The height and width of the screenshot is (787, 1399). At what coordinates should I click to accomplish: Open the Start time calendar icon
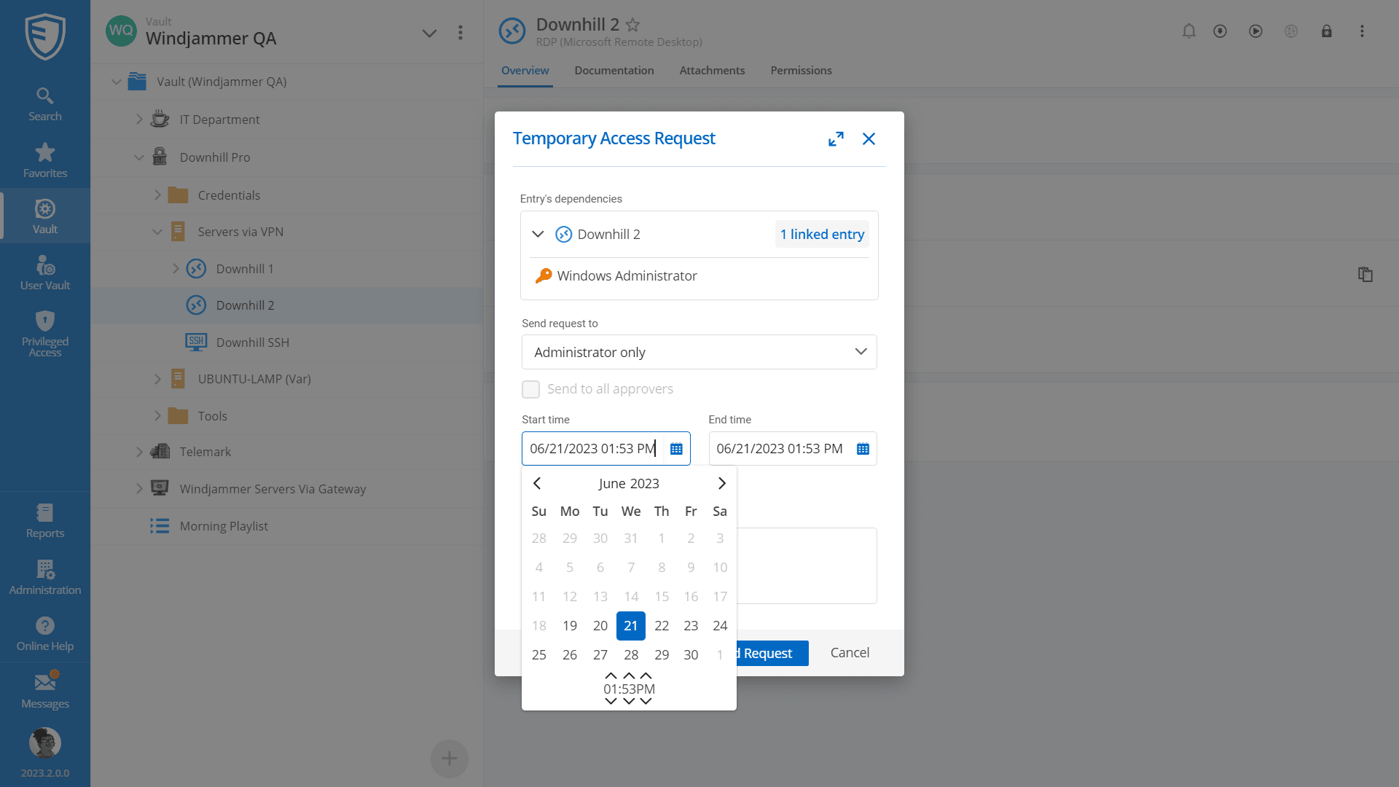coord(676,449)
